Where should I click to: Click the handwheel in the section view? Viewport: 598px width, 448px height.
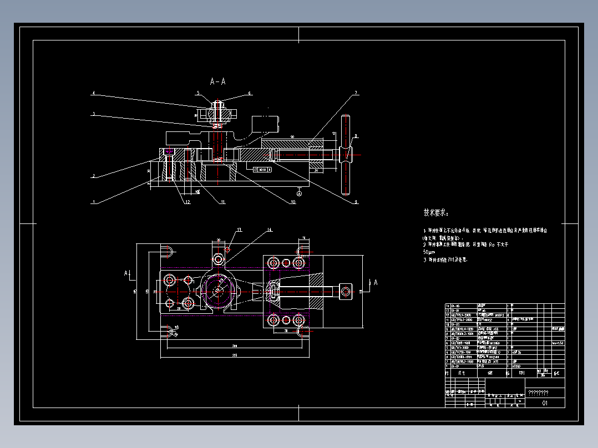pos(346,155)
